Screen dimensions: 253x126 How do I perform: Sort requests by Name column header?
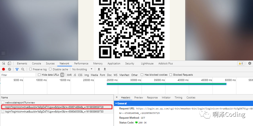[57, 97]
